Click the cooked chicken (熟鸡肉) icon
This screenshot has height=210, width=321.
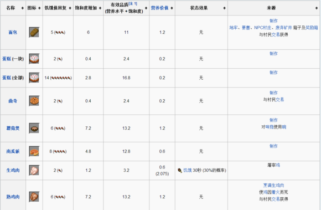(x=34, y=197)
